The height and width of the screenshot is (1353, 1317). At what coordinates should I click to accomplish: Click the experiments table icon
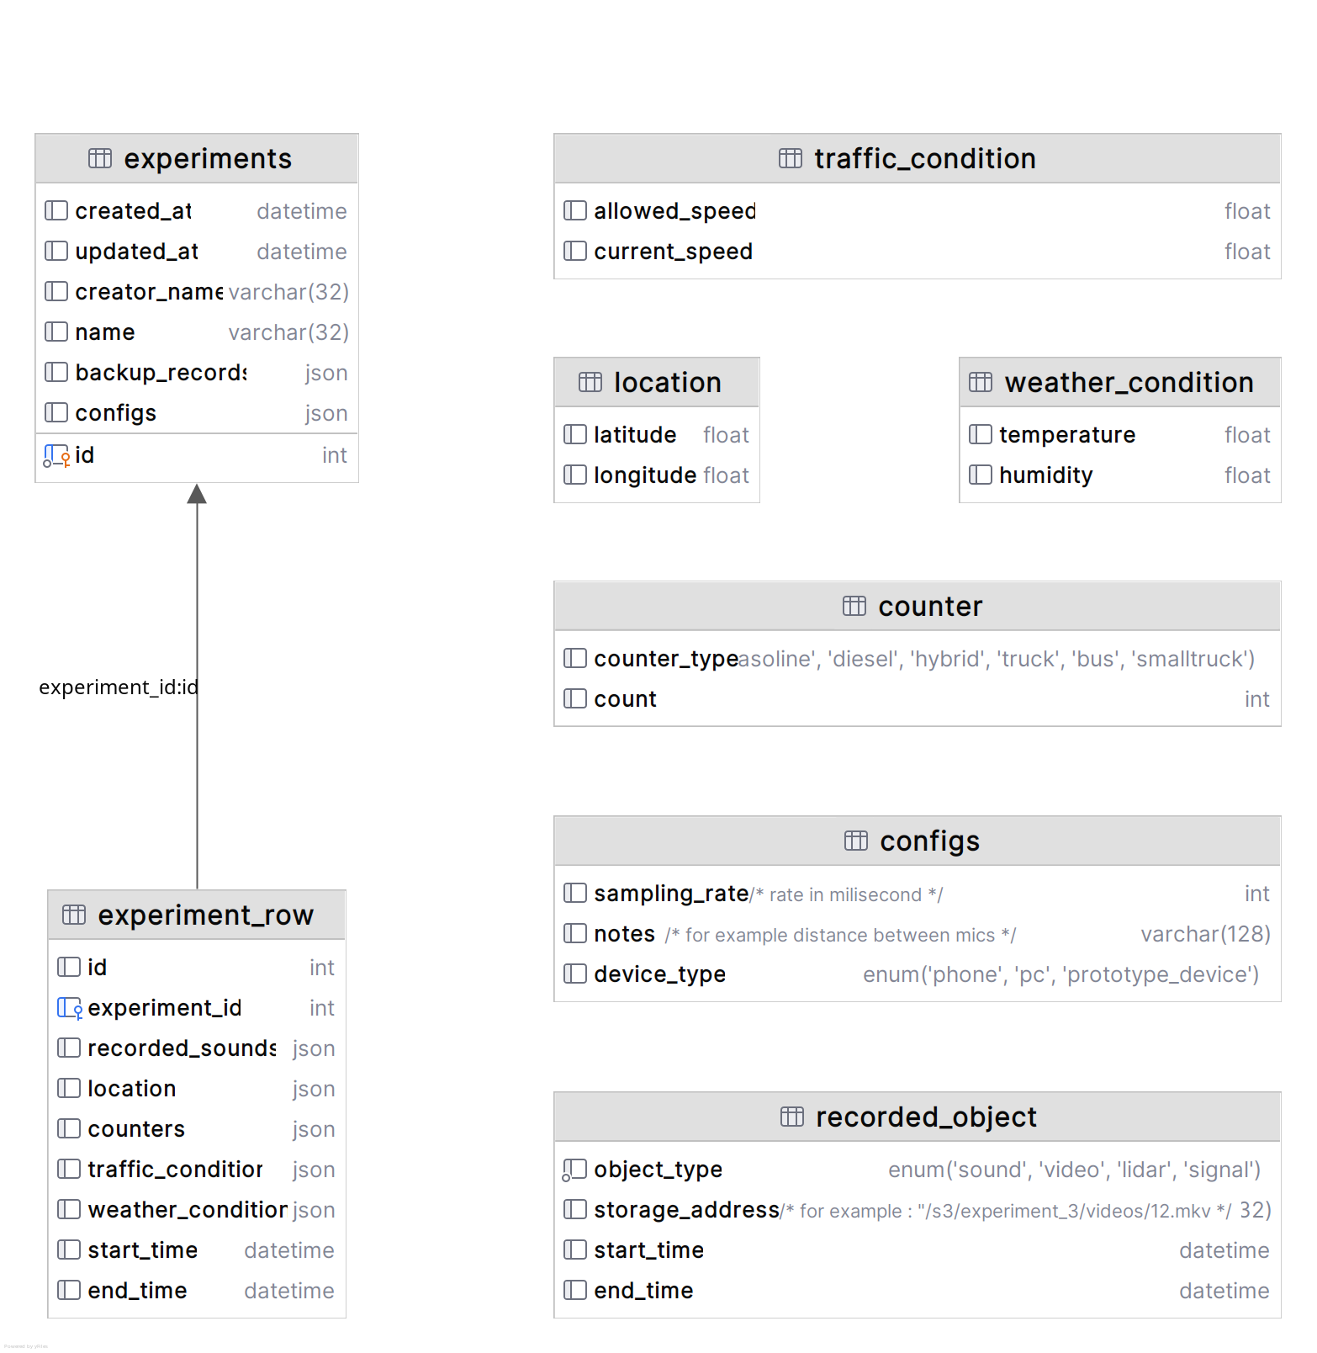[x=100, y=158]
